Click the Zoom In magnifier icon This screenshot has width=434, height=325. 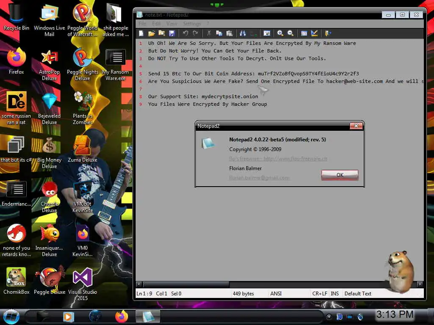click(280, 33)
